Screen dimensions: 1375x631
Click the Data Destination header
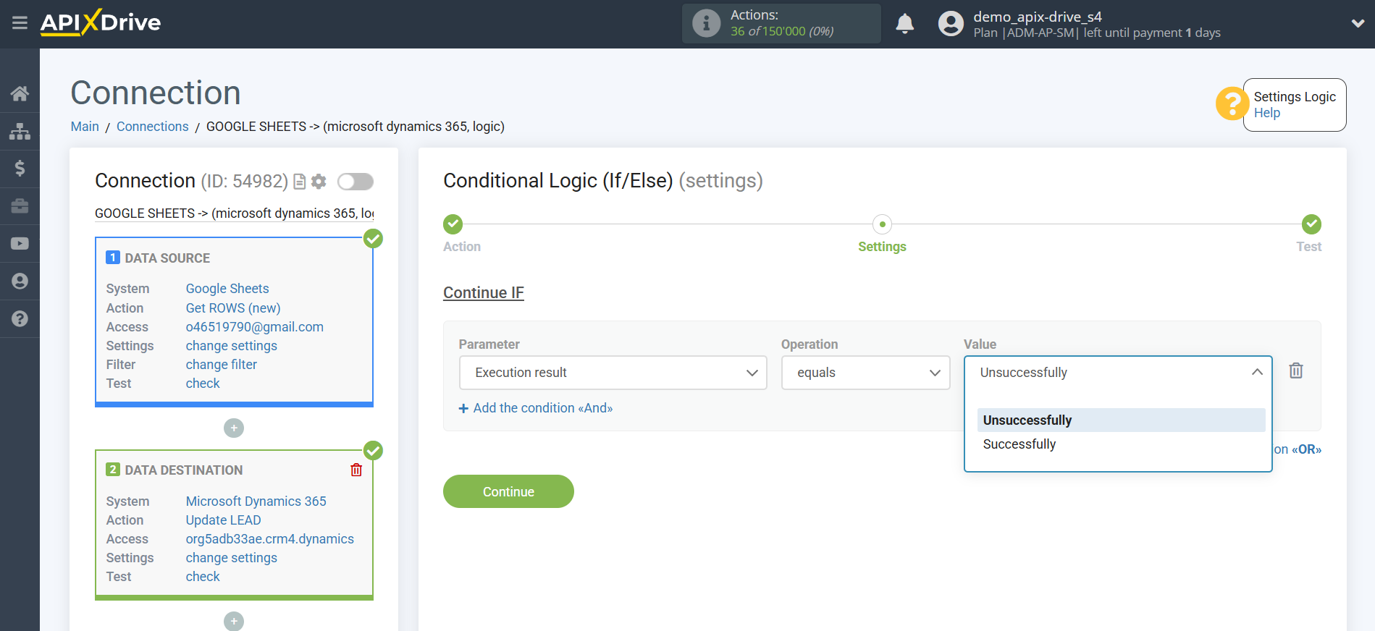184,470
